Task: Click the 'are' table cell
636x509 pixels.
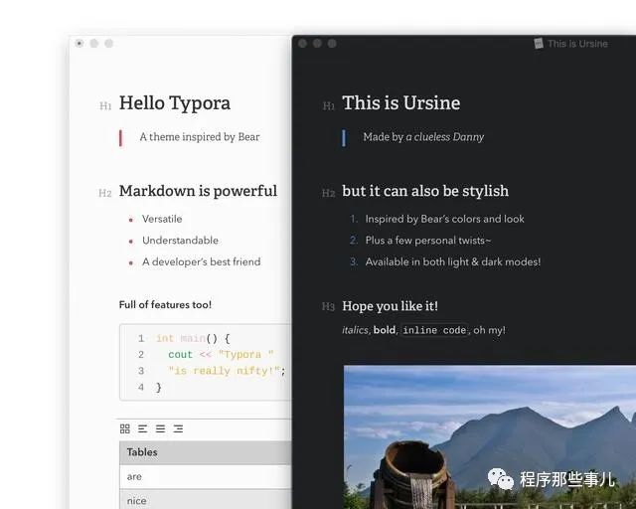Action: (x=206, y=477)
